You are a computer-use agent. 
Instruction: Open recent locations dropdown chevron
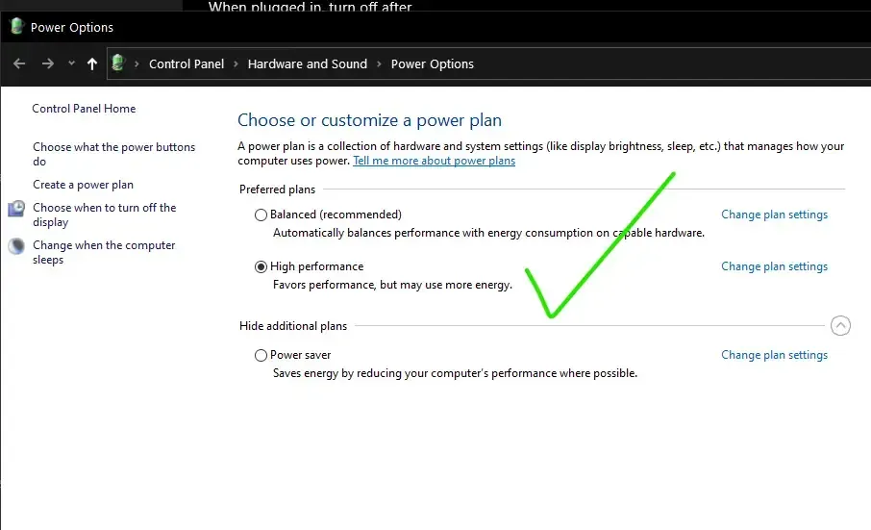click(x=72, y=63)
